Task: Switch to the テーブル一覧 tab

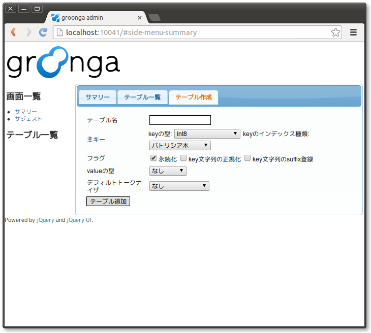Action: coord(142,97)
